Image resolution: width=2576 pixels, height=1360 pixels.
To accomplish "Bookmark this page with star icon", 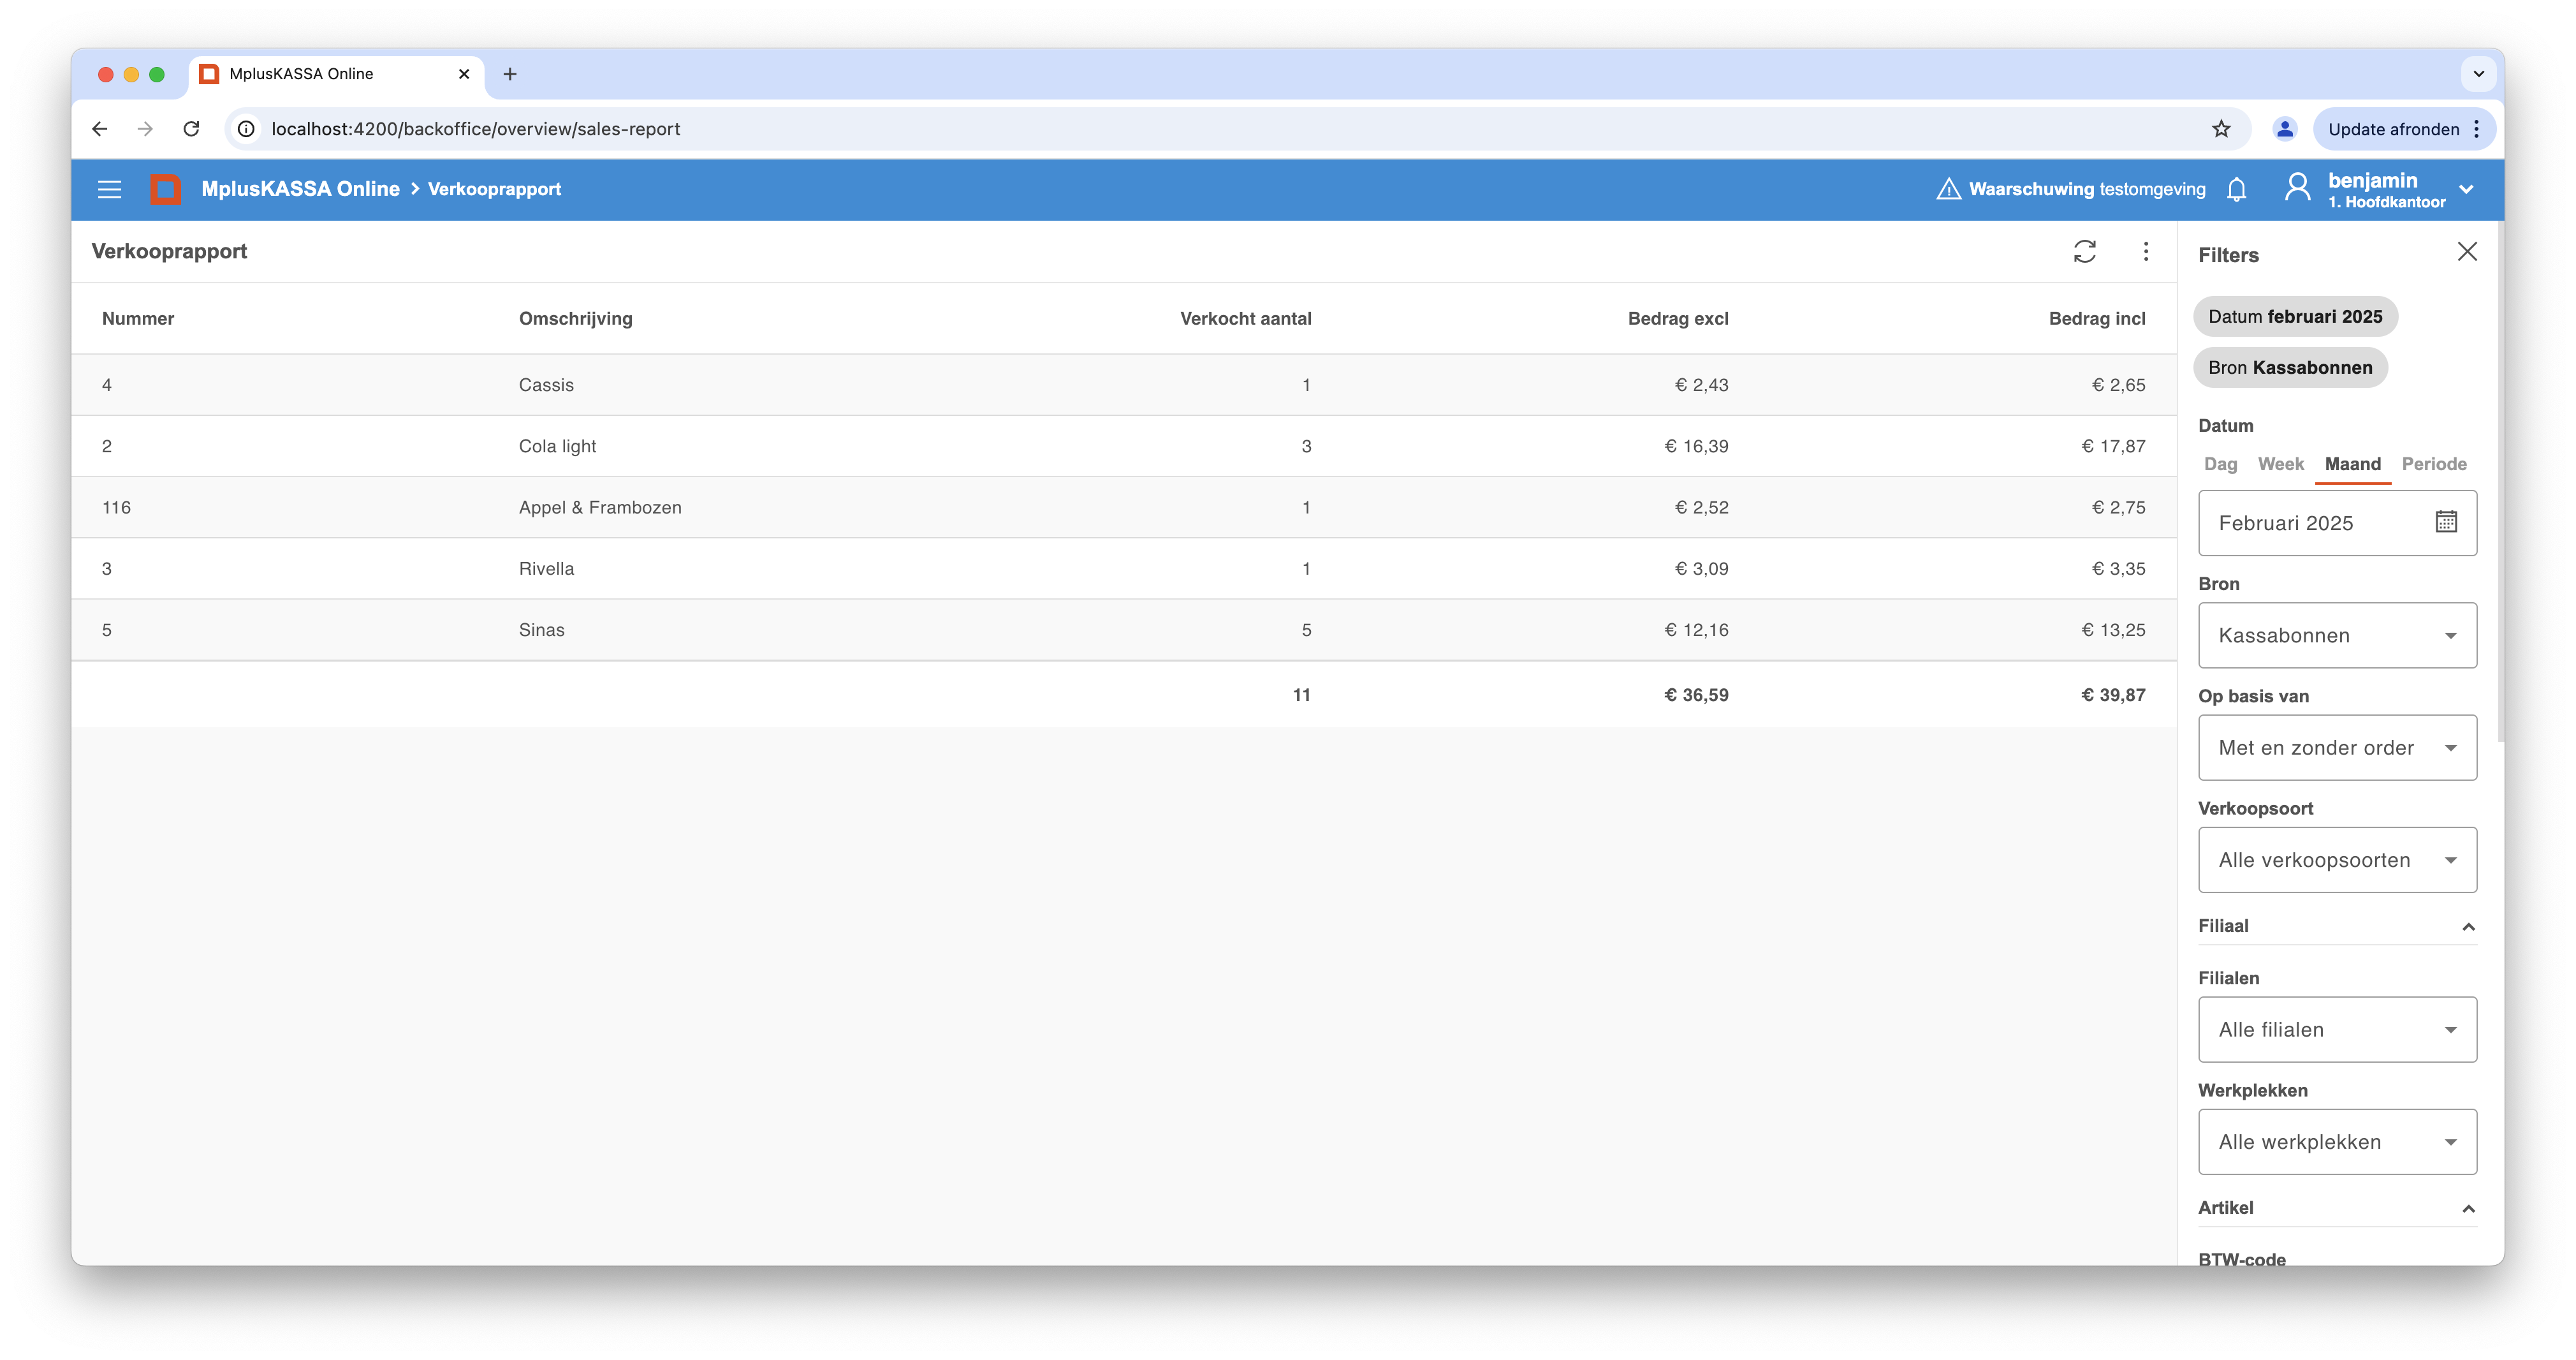I will click(x=2221, y=128).
